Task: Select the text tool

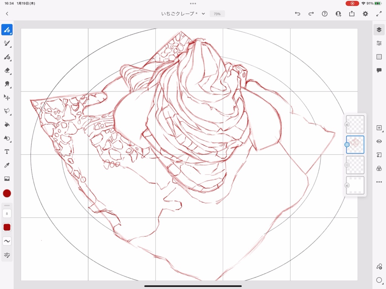Action: click(7, 152)
